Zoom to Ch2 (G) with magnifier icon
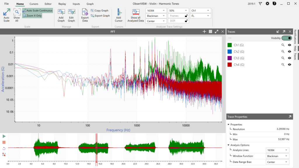 (283, 52)
